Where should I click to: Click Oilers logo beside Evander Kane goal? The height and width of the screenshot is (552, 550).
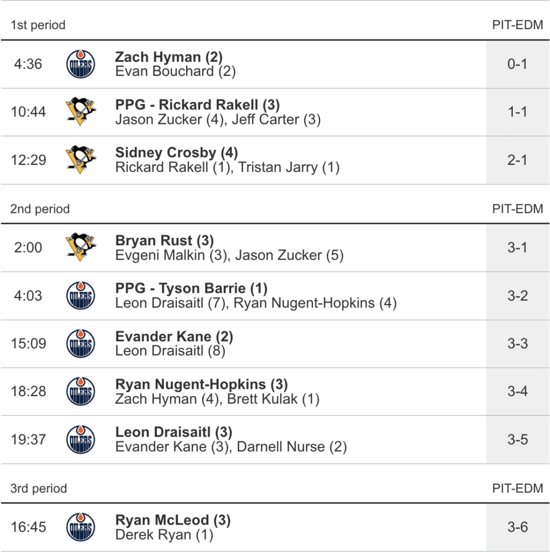[x=80, y=344]
